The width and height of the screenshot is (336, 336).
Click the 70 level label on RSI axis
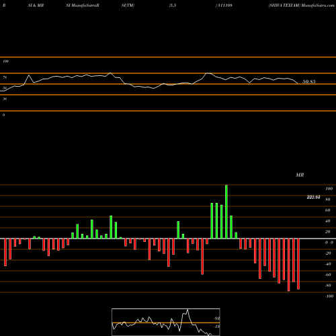click(x=5, y=77)
